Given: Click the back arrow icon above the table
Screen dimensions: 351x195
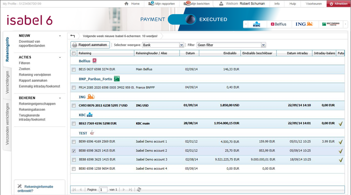Looking at the screenshot, I should 73,36.
